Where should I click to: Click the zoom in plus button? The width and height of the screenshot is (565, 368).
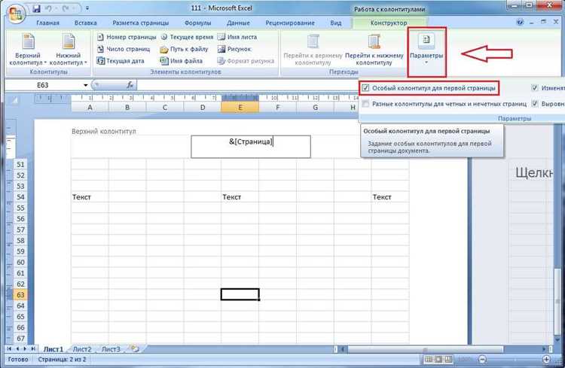[x=547, y=360]
